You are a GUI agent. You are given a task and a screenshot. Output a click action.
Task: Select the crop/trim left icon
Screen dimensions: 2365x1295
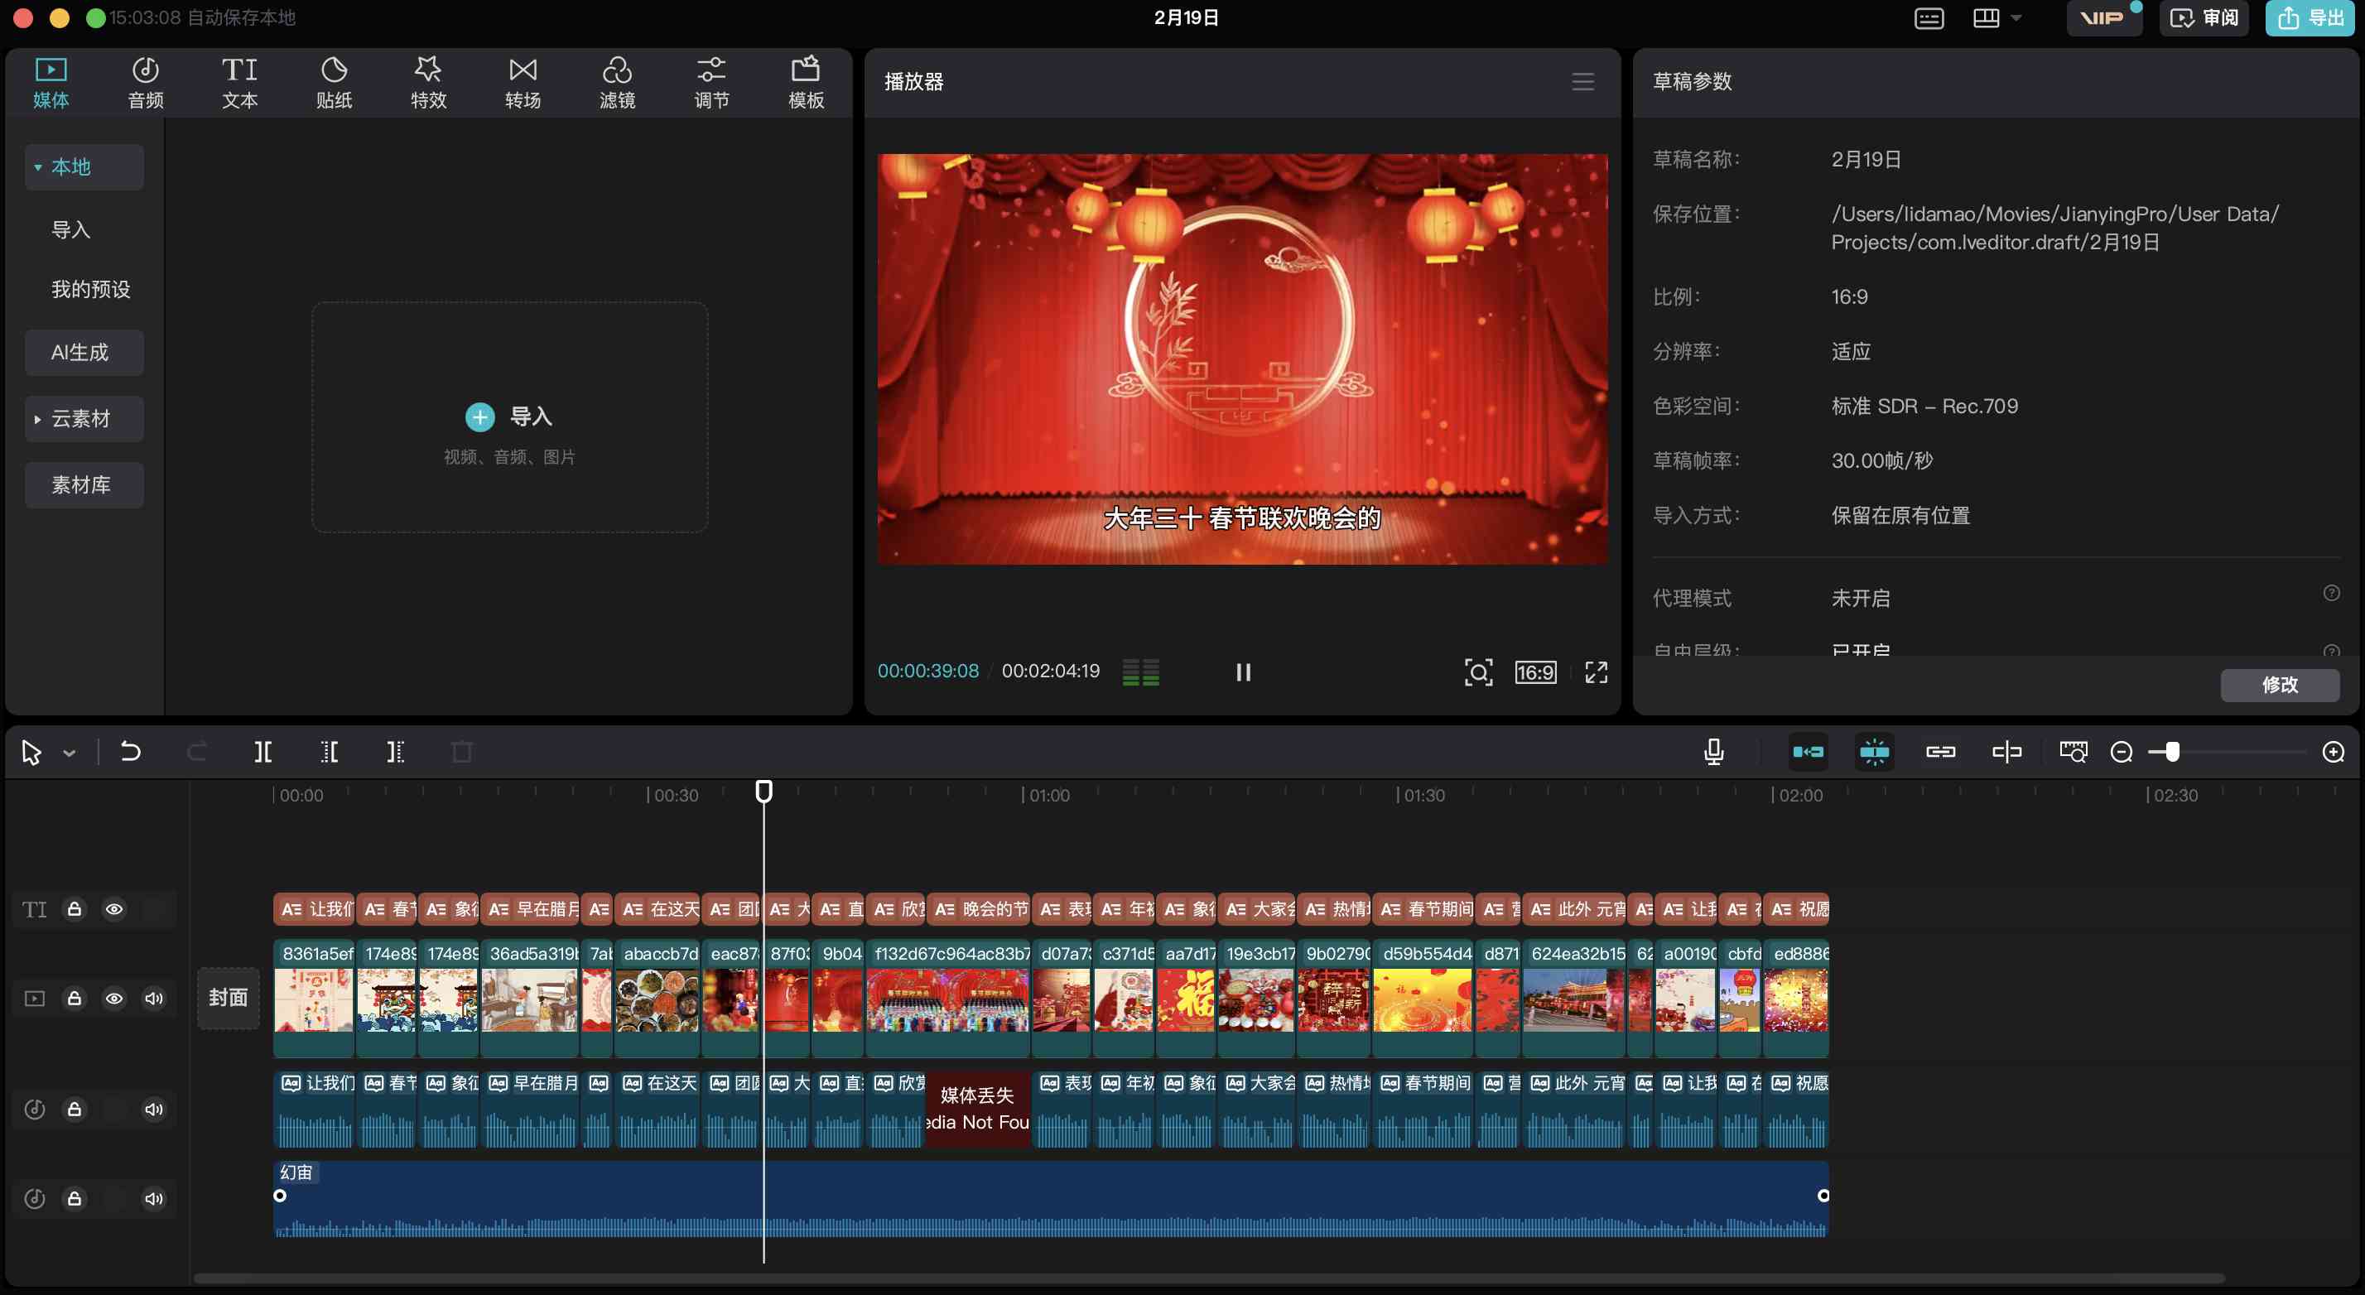point(327,751)
